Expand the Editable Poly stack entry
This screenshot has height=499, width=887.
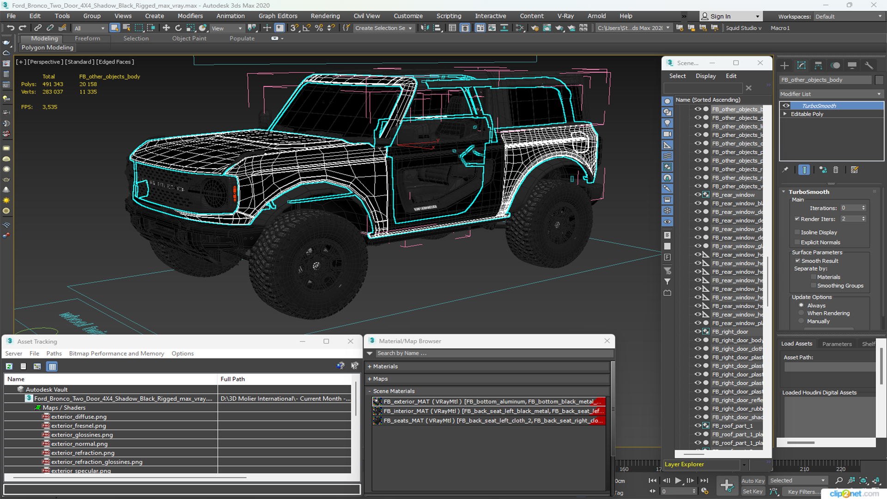pos(785,114)
